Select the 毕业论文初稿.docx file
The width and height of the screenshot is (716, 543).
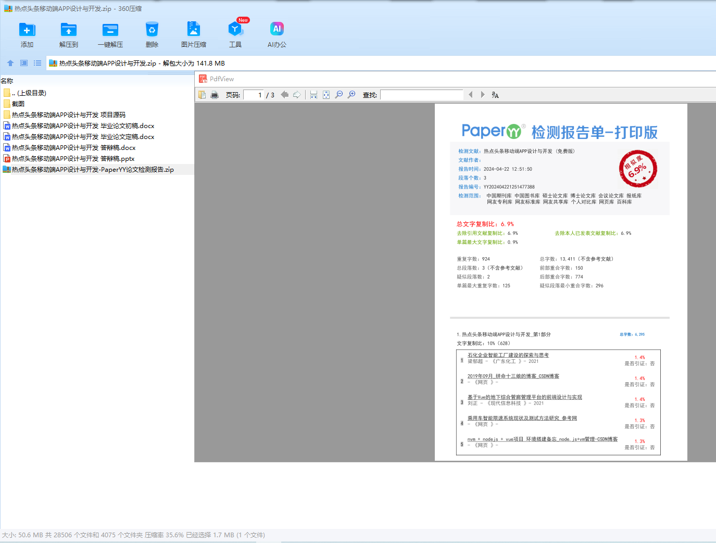click(x=97, y=126)
